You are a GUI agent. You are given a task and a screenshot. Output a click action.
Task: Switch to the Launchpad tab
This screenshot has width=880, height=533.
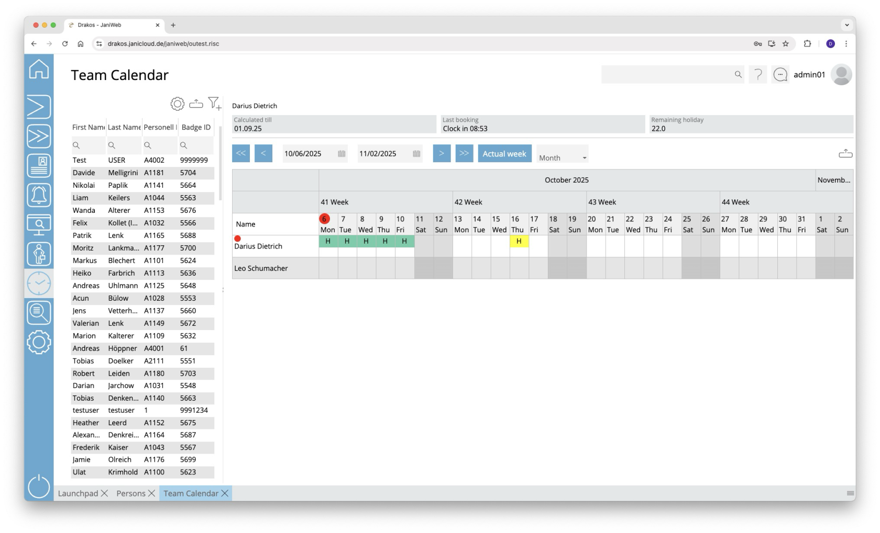(78, 493)
